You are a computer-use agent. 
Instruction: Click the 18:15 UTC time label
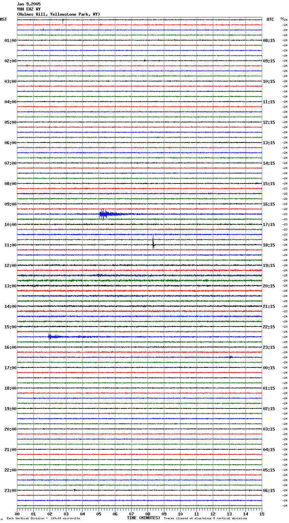[269, 245]
